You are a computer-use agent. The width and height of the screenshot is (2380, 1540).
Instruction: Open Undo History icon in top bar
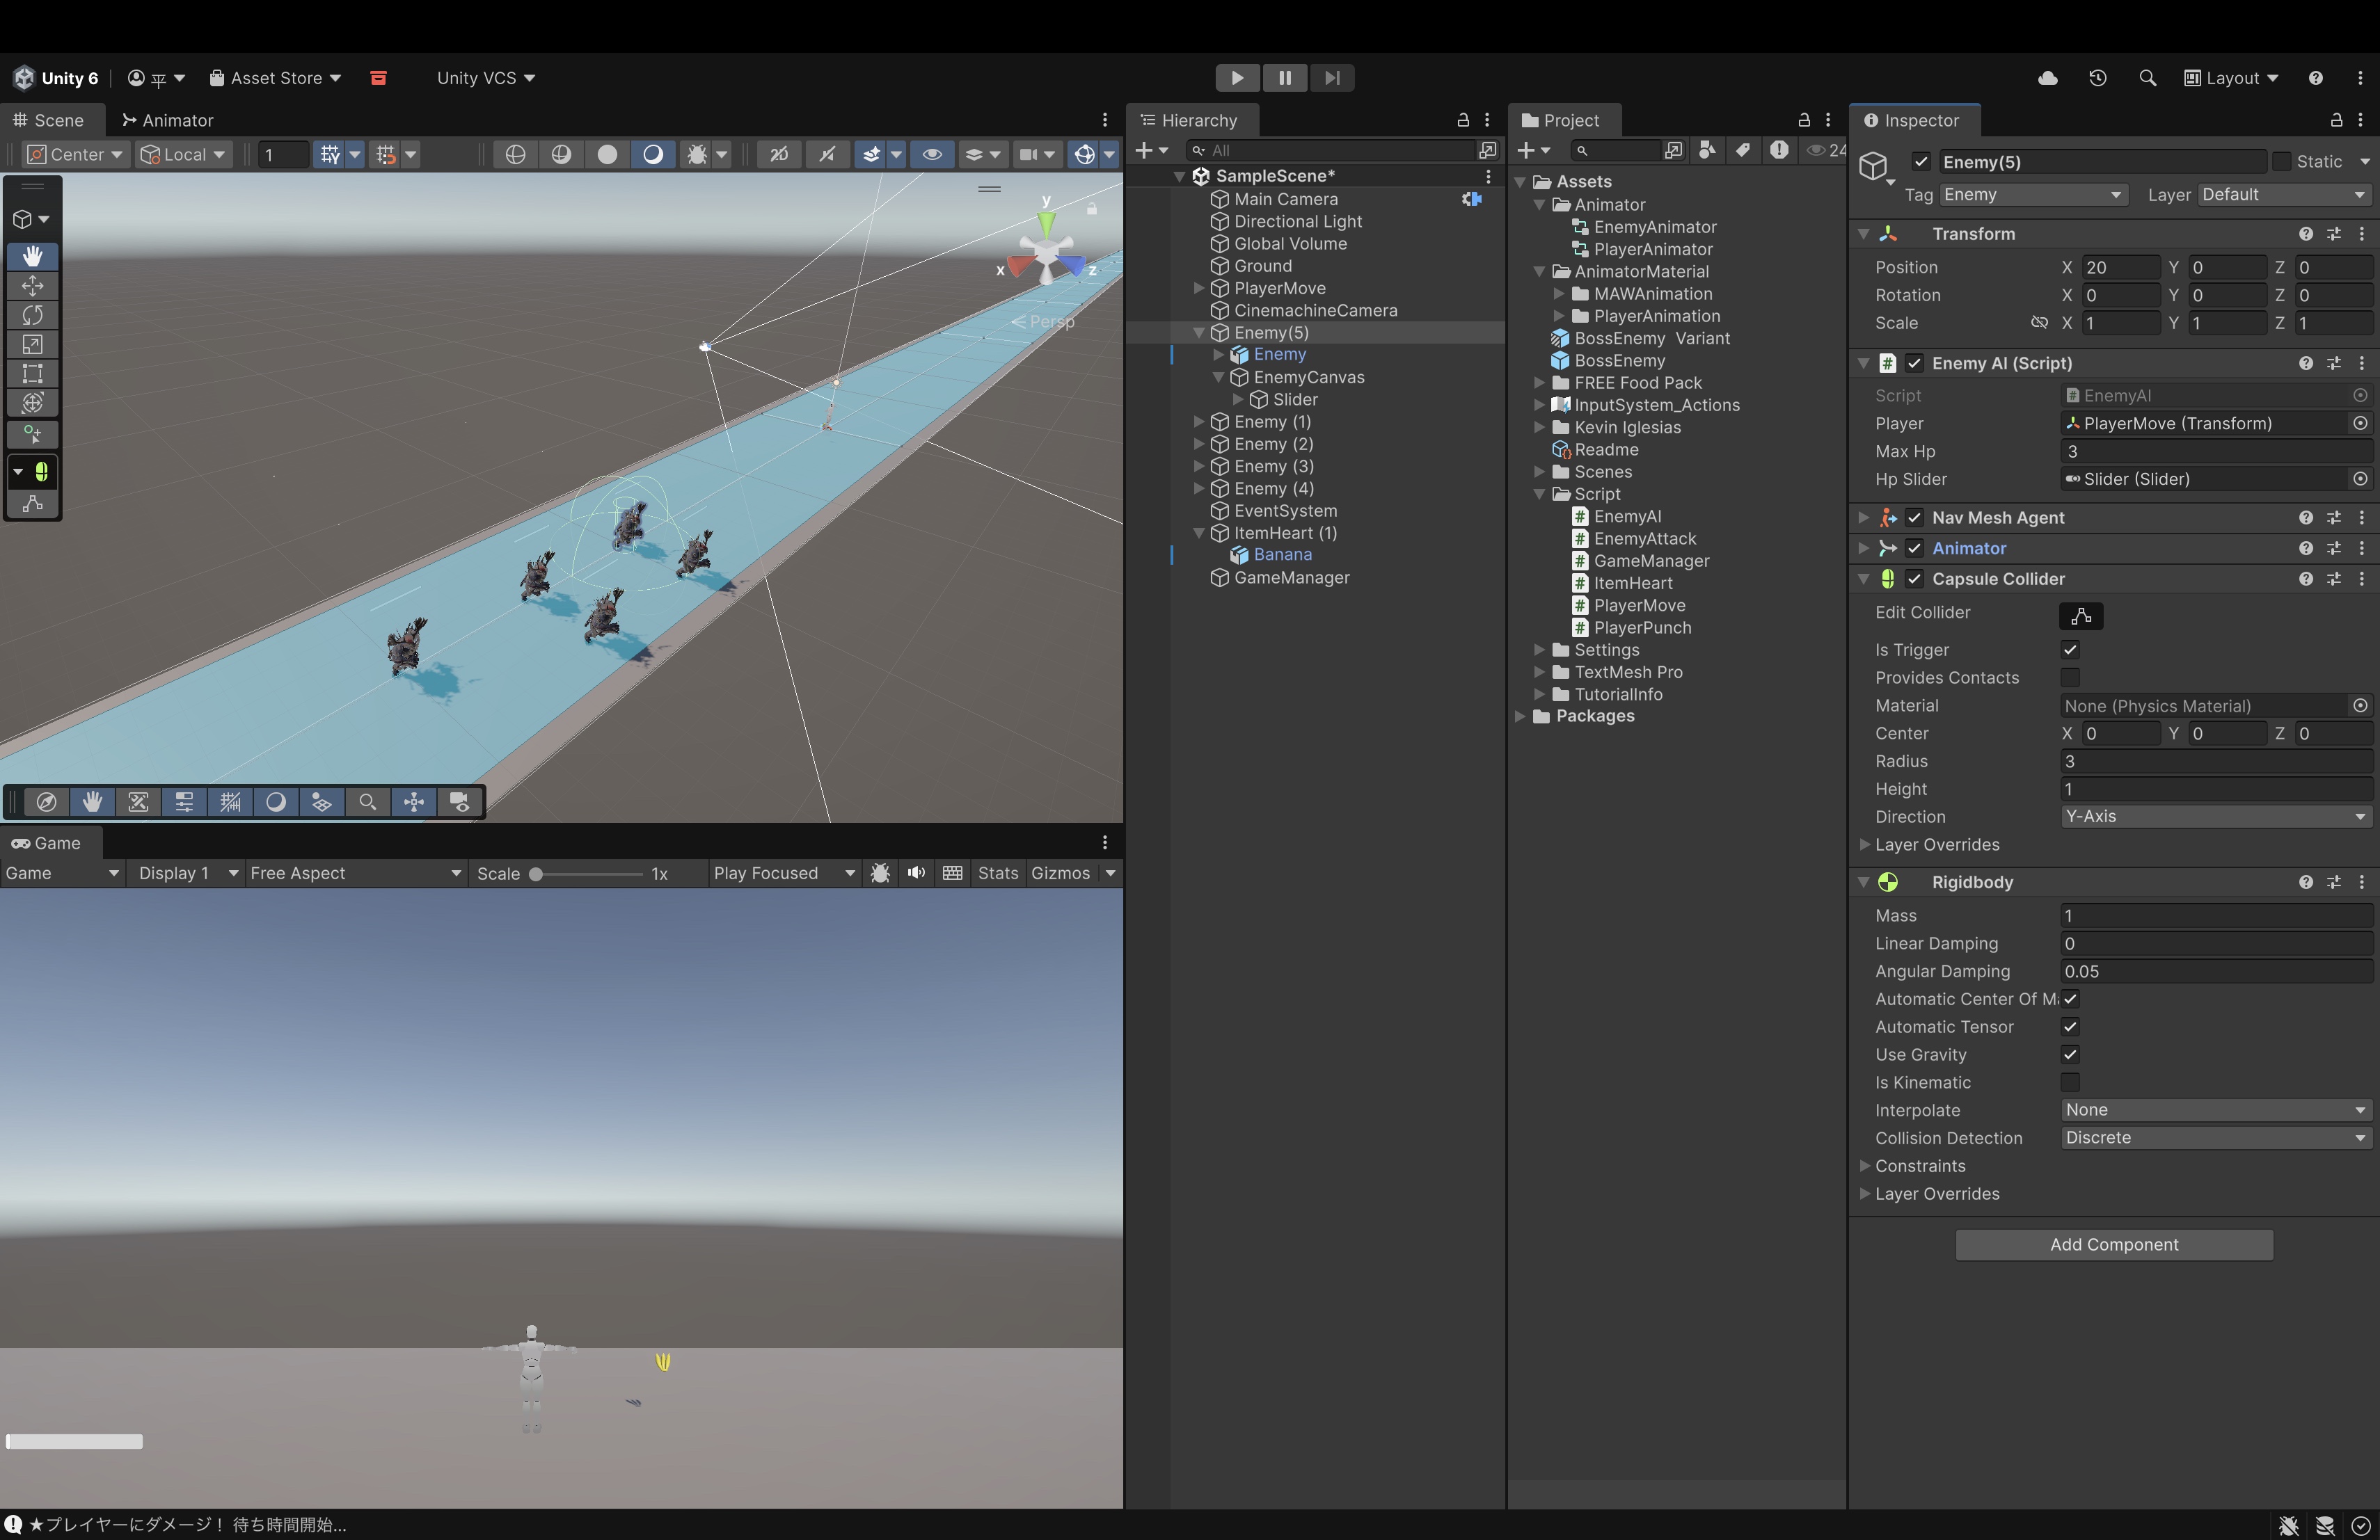pos(2098,78)
